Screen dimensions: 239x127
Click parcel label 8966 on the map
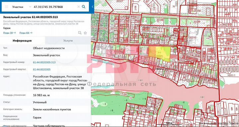225,24
